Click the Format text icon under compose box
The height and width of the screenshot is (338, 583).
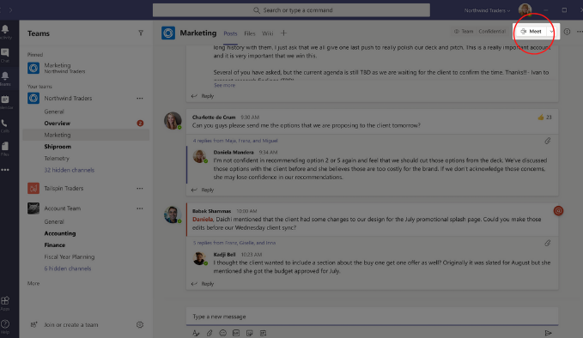click(x=196, y=333)
